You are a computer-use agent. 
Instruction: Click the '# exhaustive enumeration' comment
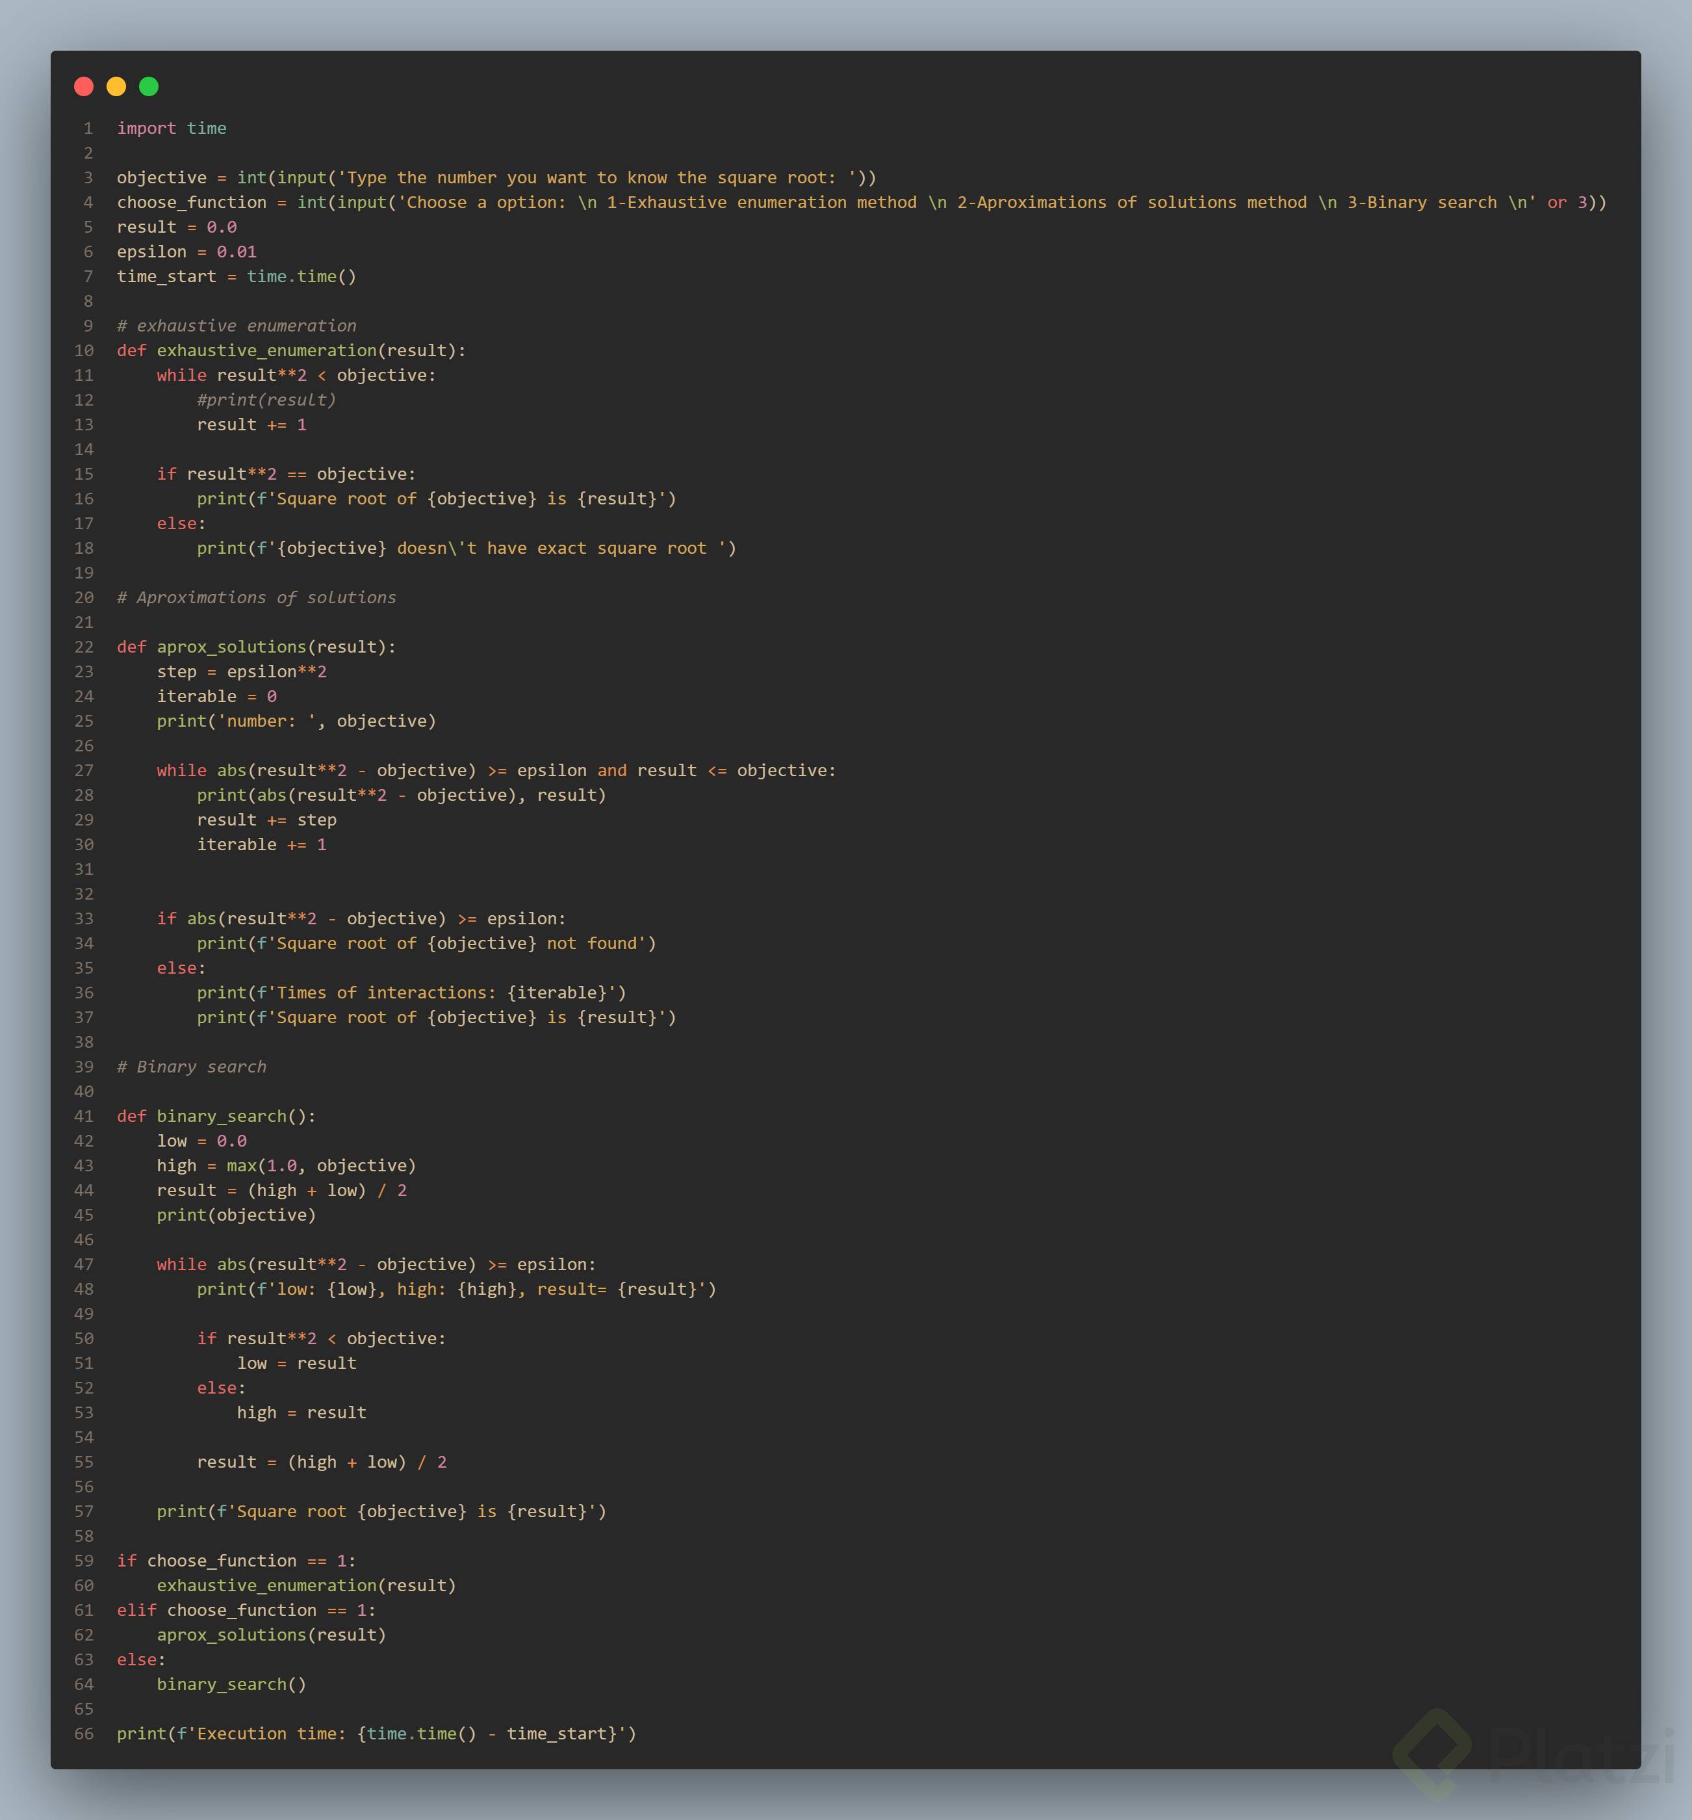(236, 326)
